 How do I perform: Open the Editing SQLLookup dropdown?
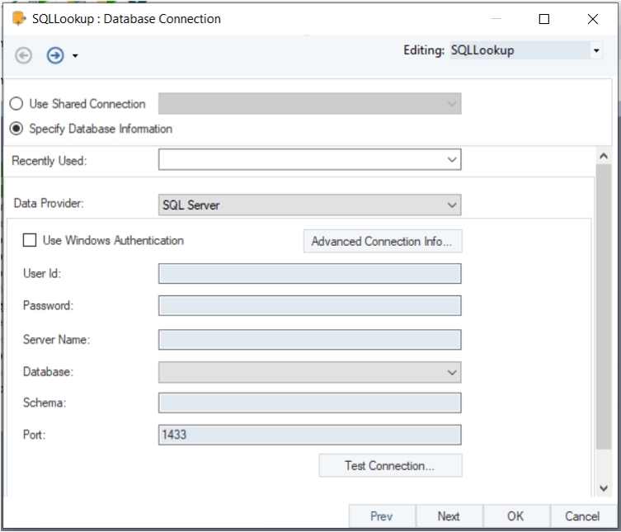pyautogui.click(x=596, y=51)
